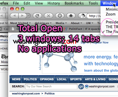
Task: Click the washingtonpost.com breadcrumb link
Action: click(x=26, y=93)
